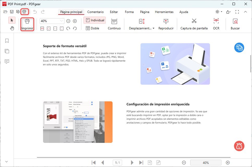
Task: Zoom out with the ribbon minus icon
Action: coord(68,21)
